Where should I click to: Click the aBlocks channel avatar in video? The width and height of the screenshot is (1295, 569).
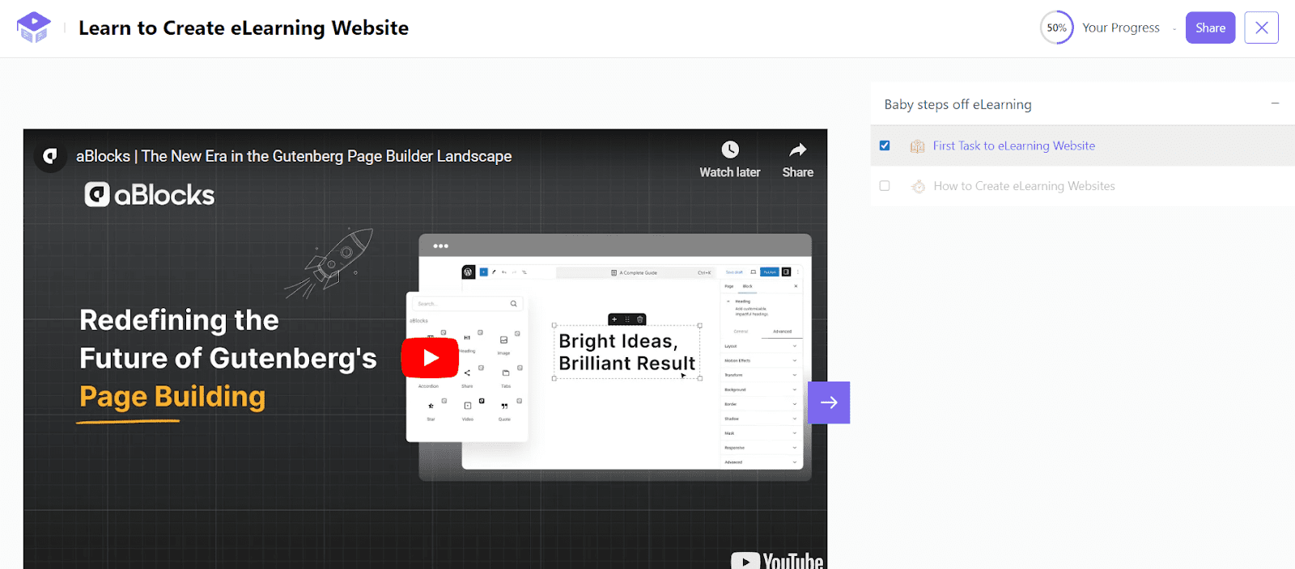tap(50, 156)
